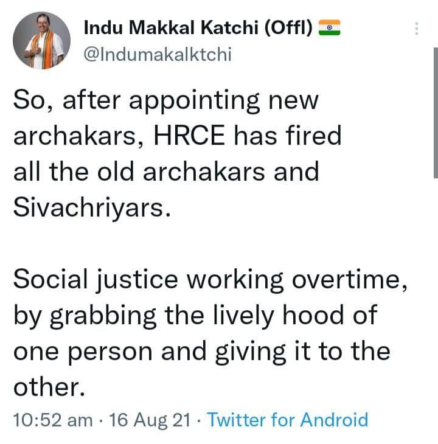Image resolution: width=438 pixels, height=444 pixels.
Task: Click the India flag emoji beside name
Action: (x=330, y=28)
